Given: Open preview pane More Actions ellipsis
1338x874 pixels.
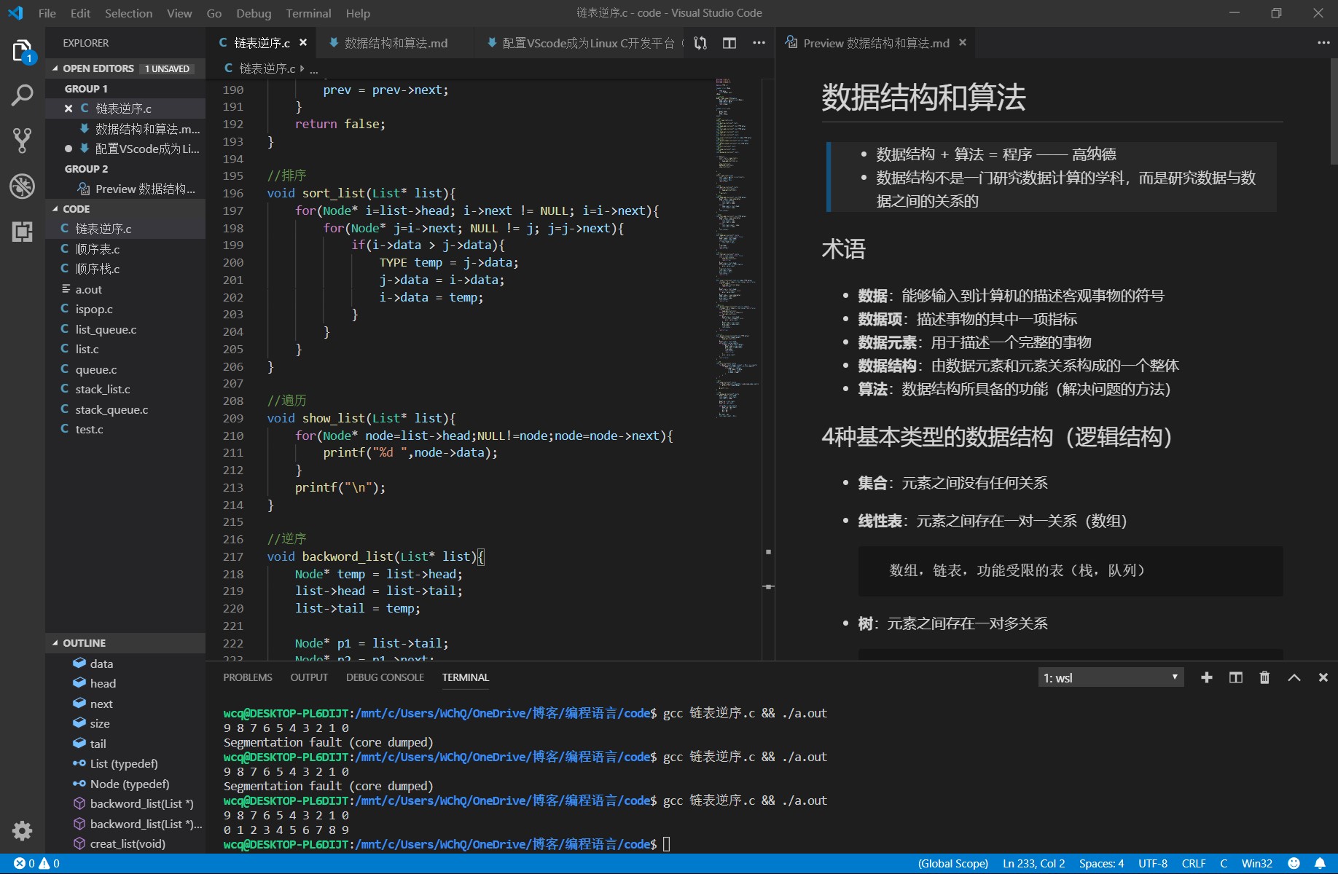Looking at the screenshot, I should [x=1323, y=43].
